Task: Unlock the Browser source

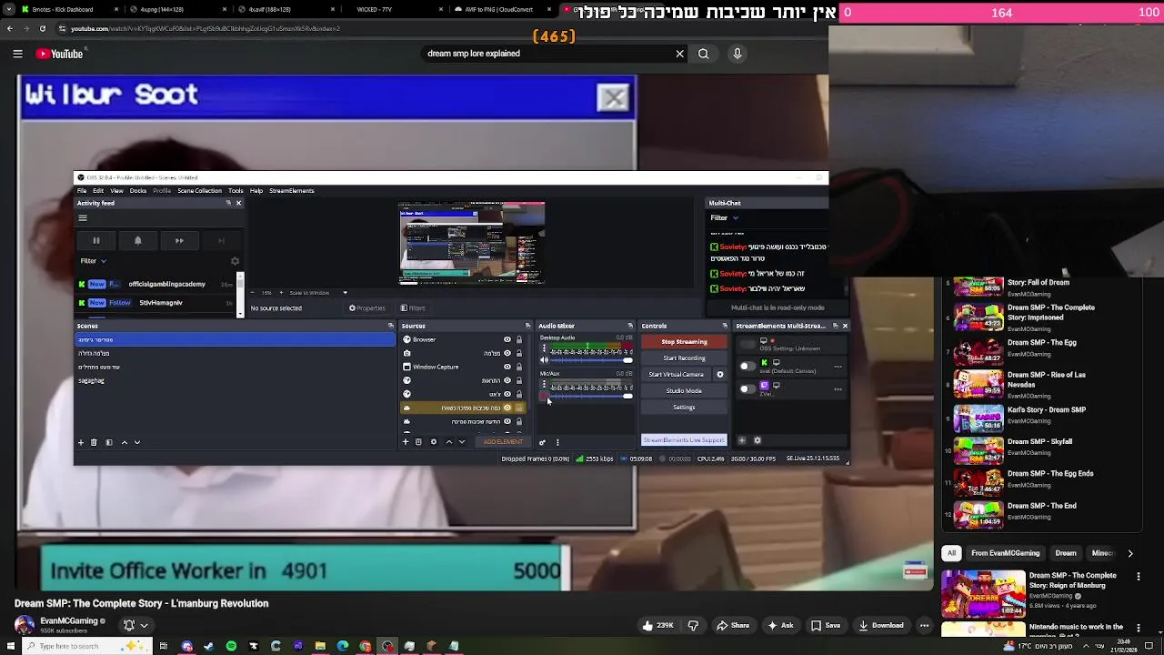Action: tap(519, 339)
